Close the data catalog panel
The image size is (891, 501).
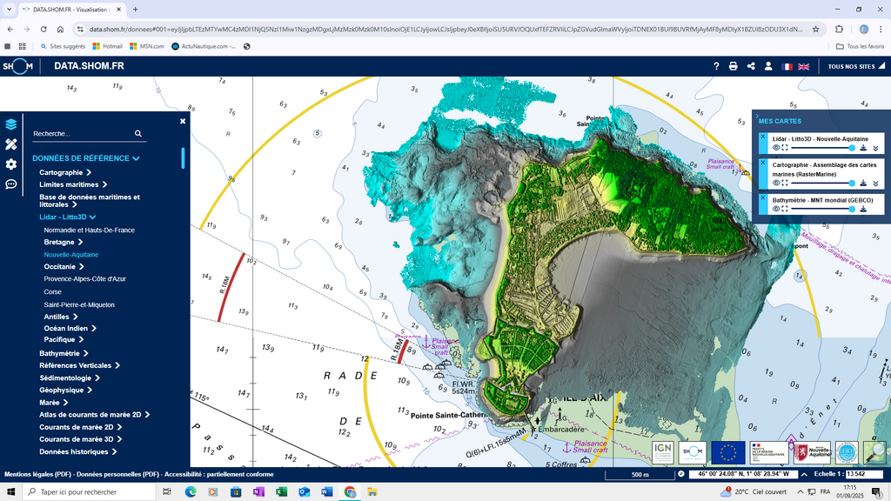coord(183,121)
